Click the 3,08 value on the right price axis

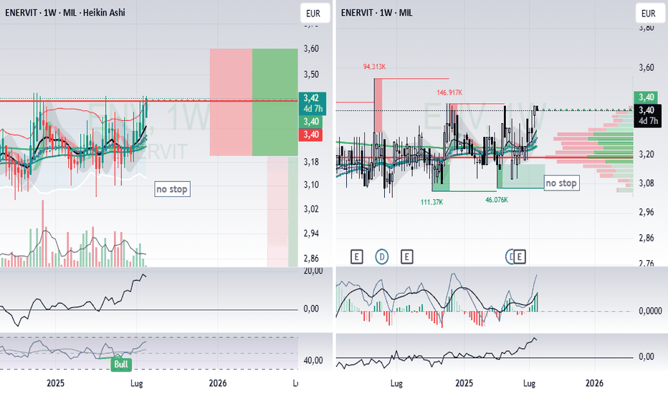[646, 183]
